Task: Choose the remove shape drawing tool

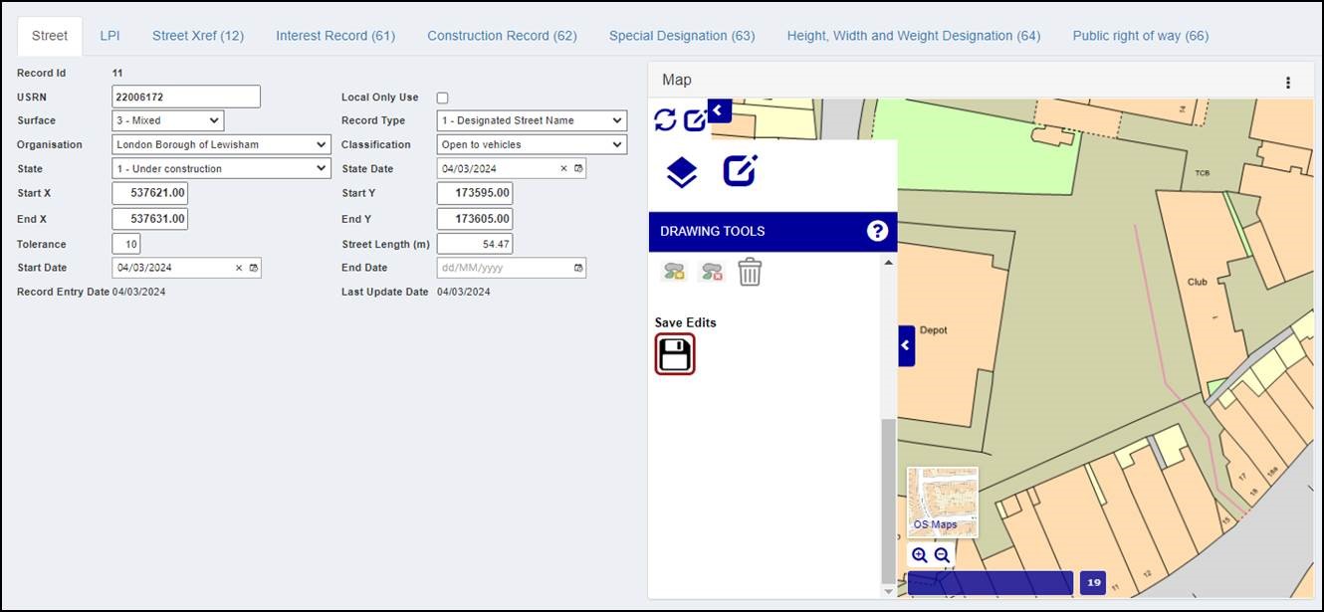Action: coord(711,271)
